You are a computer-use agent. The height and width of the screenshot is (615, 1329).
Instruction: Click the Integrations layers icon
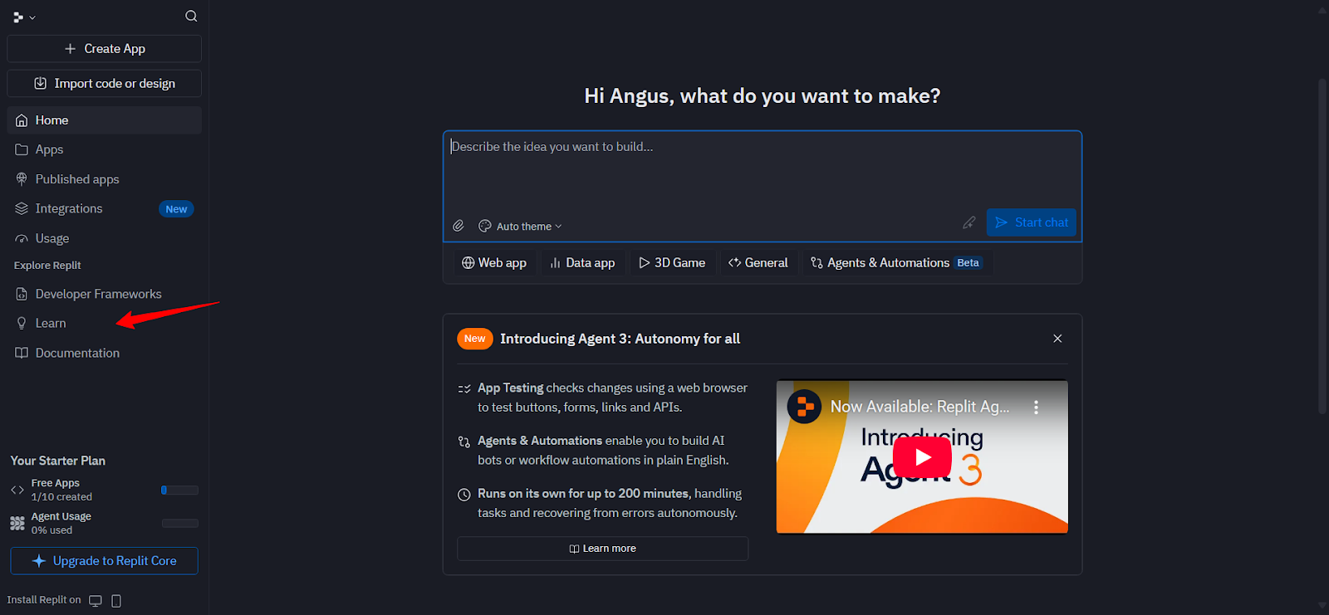pyautogui.click(x=22, y=208)
